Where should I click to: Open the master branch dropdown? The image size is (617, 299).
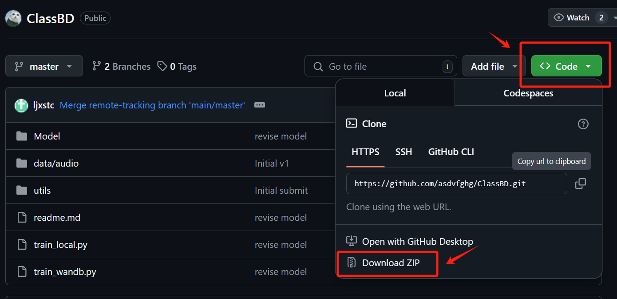pos(44,66)
